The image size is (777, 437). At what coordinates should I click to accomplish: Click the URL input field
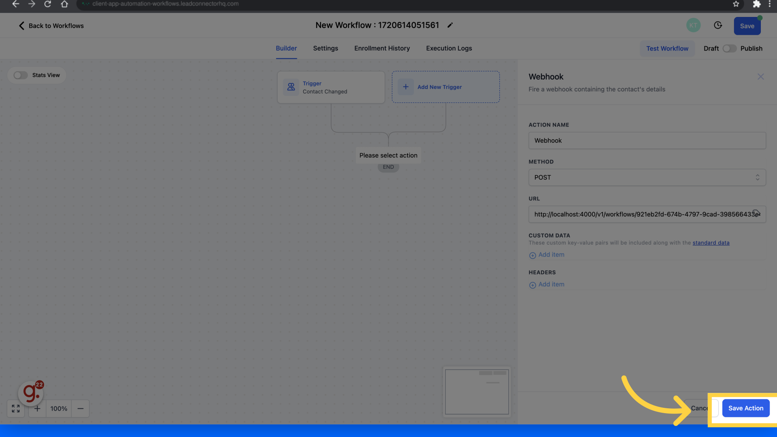coord(647,214)
